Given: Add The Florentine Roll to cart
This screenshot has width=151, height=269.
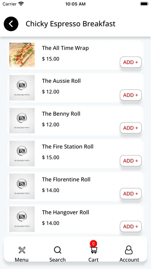Looking at the screenshot, I should point(131,194).
